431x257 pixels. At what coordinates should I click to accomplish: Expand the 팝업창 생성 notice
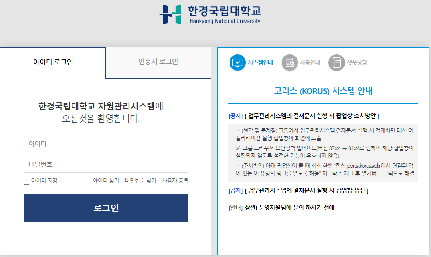click(x=306, y=190)
